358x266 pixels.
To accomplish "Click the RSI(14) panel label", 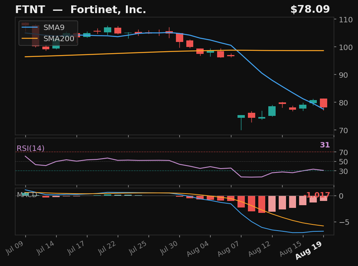I will pos(30,149).
